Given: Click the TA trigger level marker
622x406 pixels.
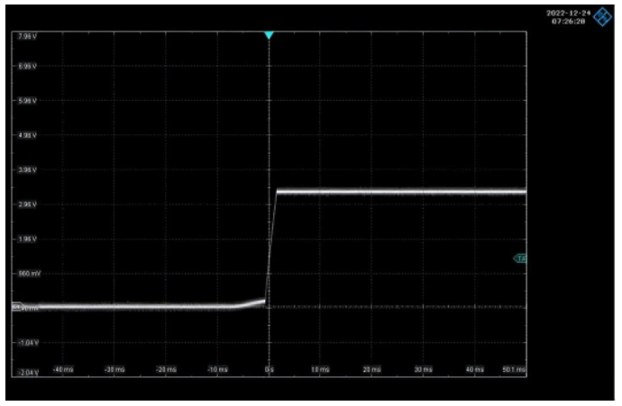Looking at the screenshot, I should tap(520, 258).
